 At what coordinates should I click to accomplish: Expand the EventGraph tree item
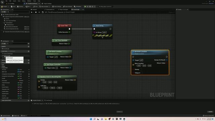[1, 49]
